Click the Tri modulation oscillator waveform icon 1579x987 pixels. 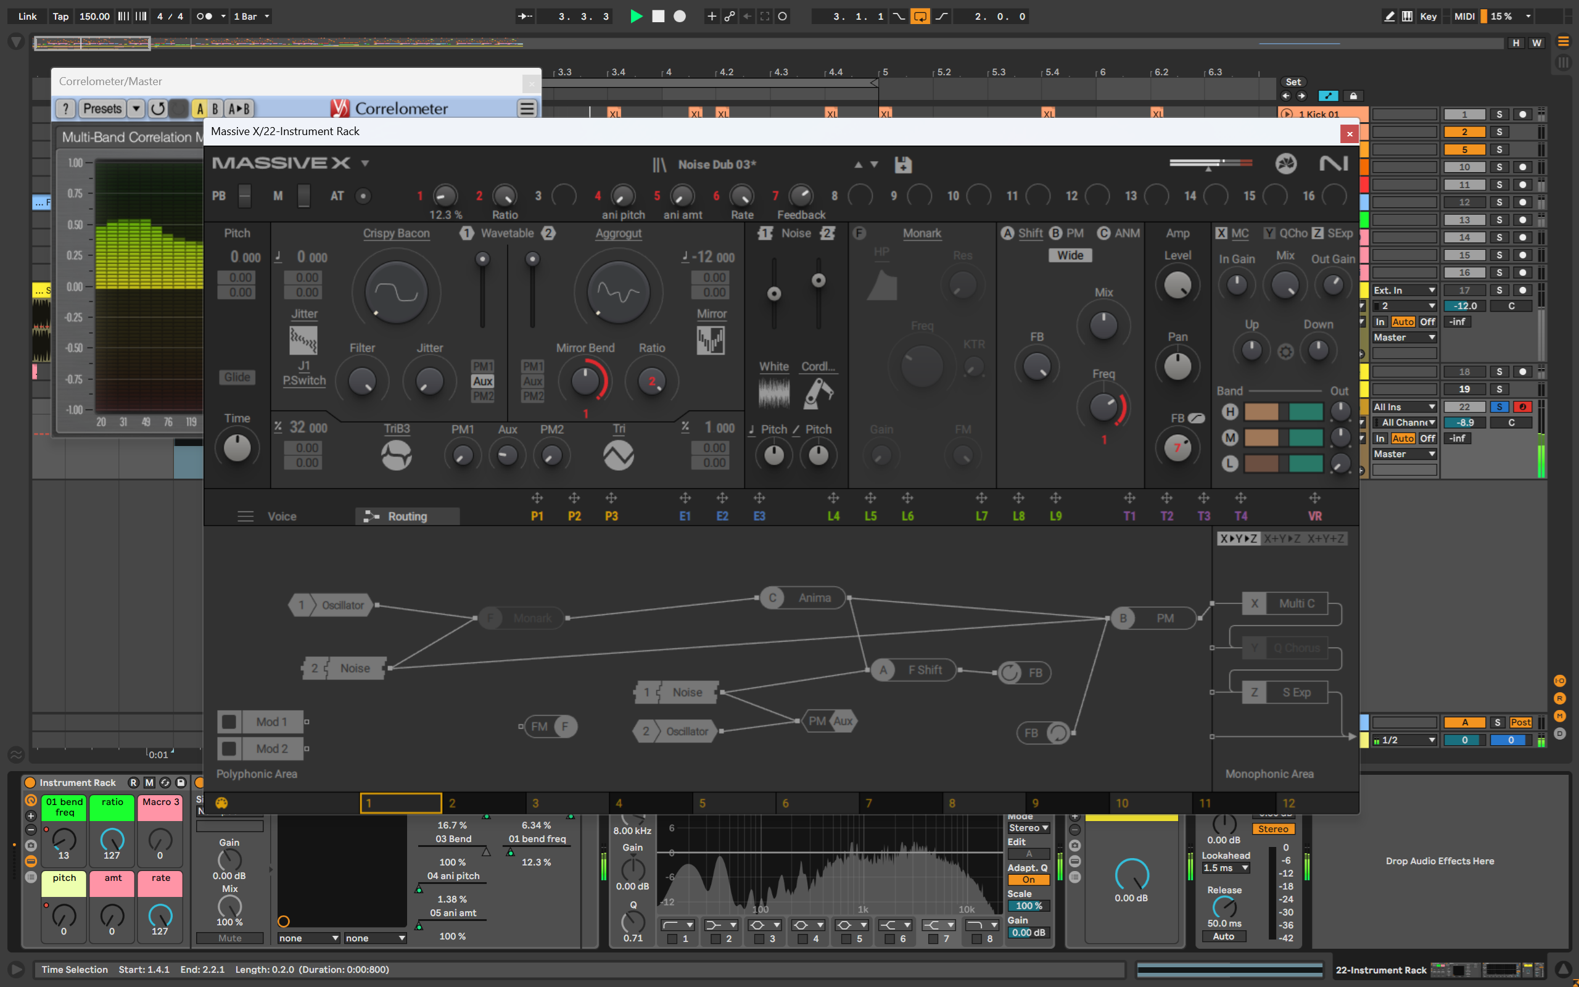[x=619, y=455]
